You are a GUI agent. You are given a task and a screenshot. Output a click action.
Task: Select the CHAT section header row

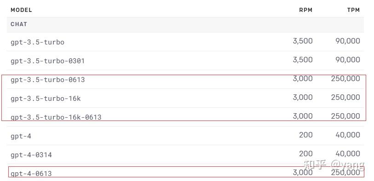185,24
